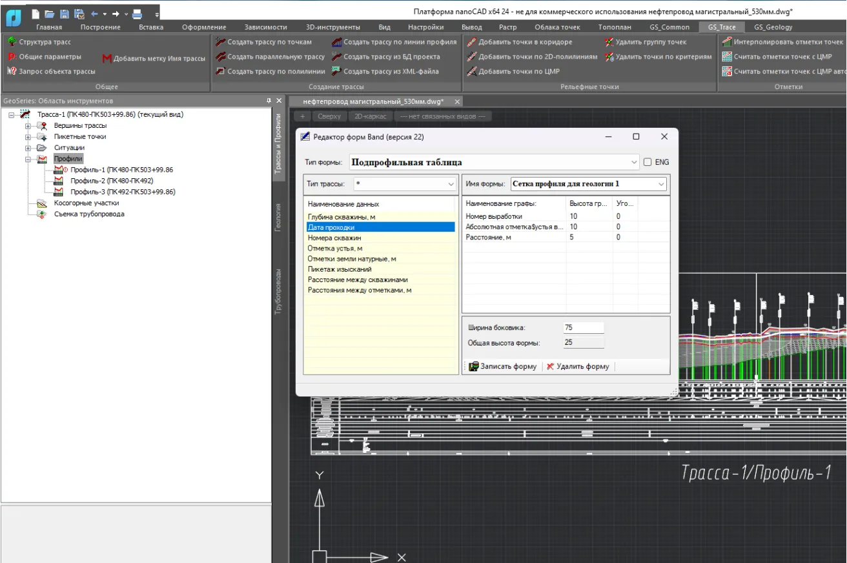Click the Print icon in quick access toolbar
This screenshot has height=563, width=847.
[x=137, y=14]
